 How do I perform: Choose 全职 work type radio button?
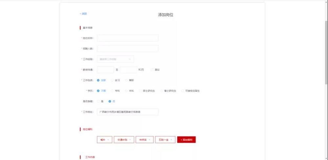point(98,80)
